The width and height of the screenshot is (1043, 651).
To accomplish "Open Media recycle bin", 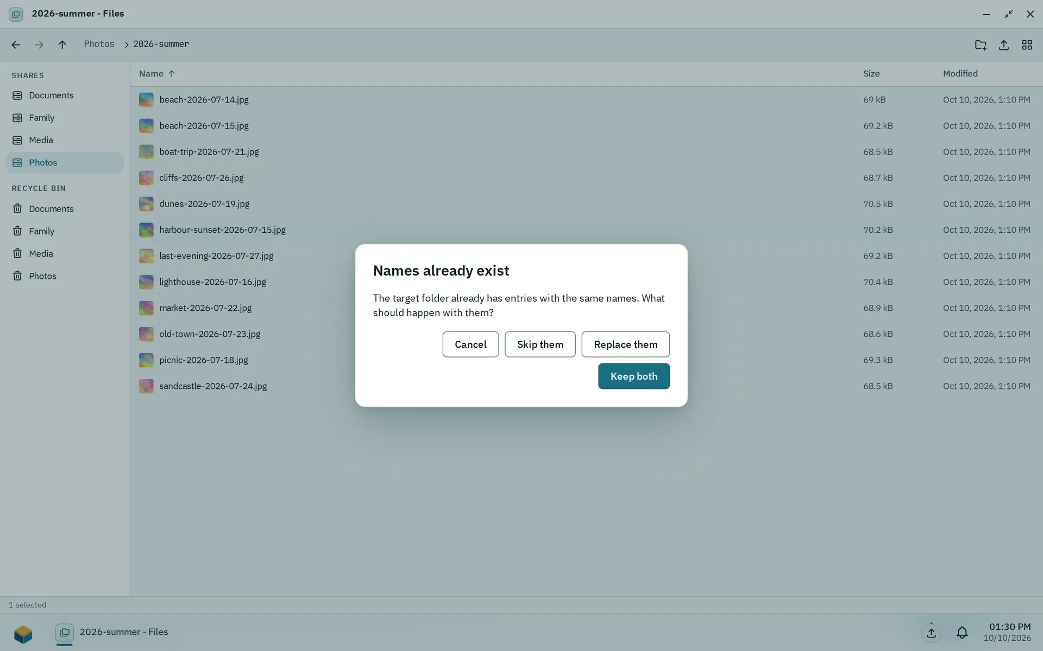I will pyautogui.click(x=65, y=253).
